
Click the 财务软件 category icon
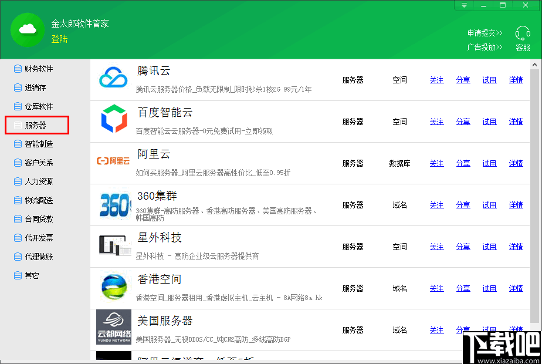(18, 69)
